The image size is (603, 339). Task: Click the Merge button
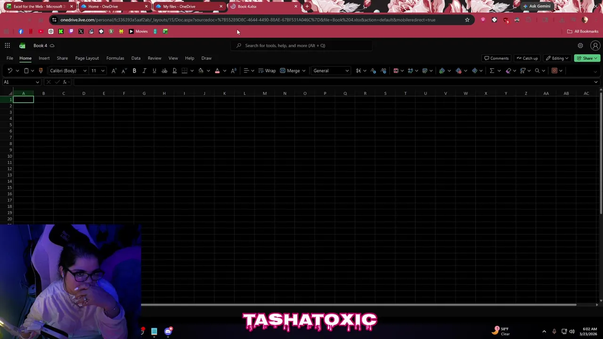[290, 71]
